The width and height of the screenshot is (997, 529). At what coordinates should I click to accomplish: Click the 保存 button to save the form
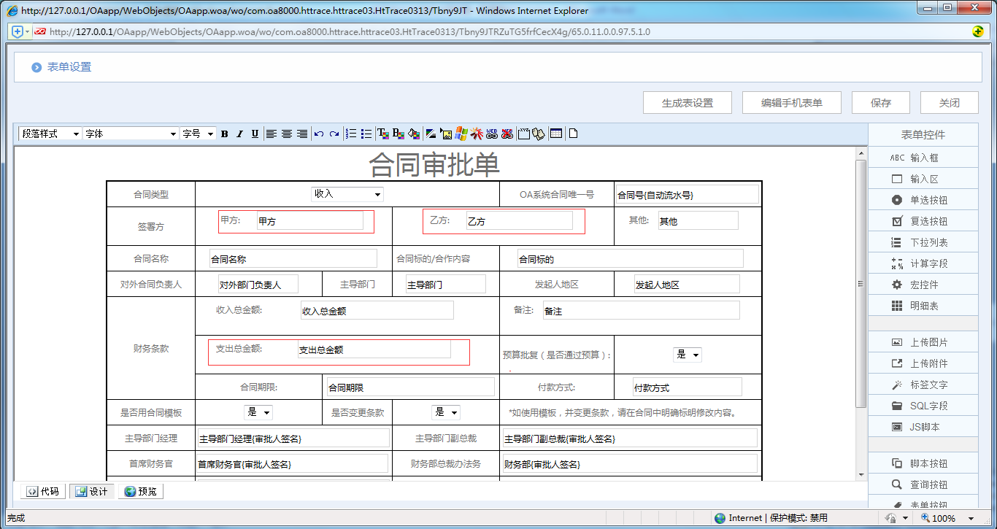880,102
